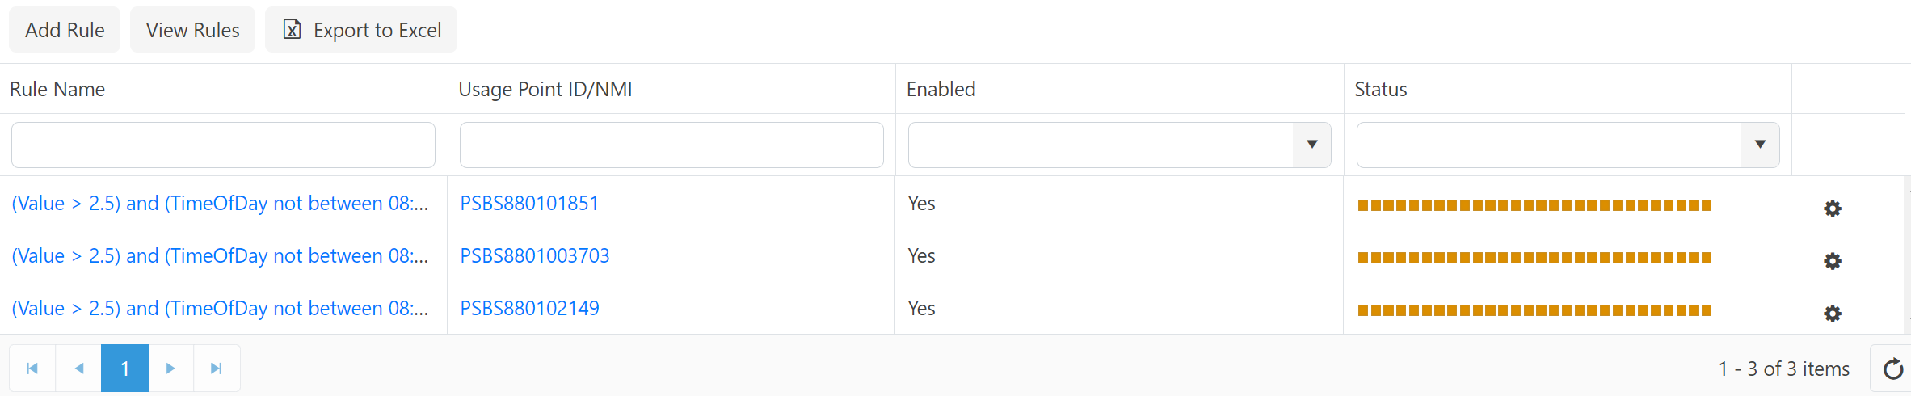The image size is (1911, 396).
Task: Click the refresh icon in the pager
Action: pos(1892,369)
